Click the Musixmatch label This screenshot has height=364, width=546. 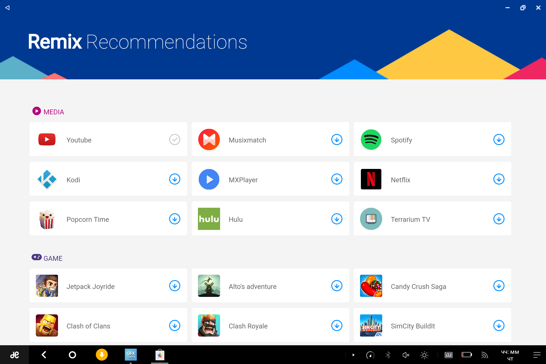pyautogui.click(x=247, y=140)
